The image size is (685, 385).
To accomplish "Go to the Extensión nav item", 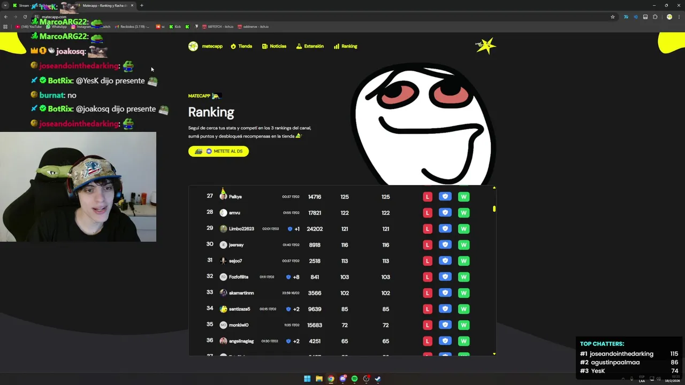I will click(x=310, y=46).
